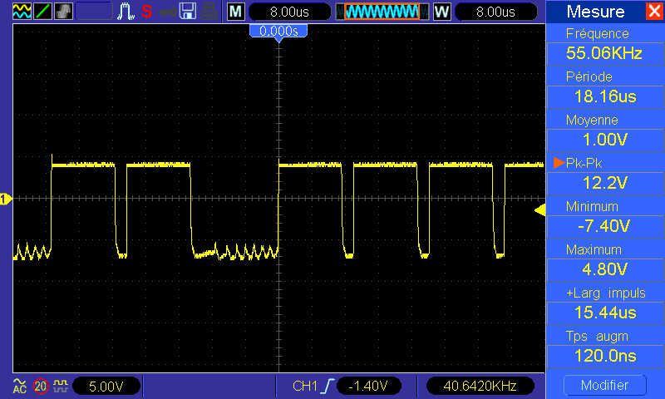Click the green diagonal line icon
The image size is (665, 399).
pos(43,12)
